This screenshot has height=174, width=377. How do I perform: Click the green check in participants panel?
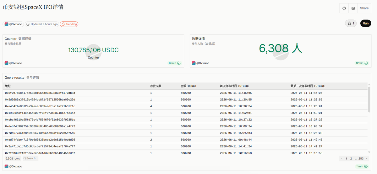[x=366, y=63]
